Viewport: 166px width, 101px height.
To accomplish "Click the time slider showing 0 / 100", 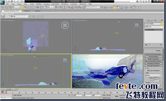I will 9,89.
